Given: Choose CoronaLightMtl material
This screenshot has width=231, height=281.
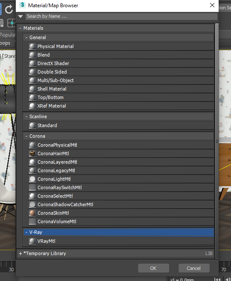Looking at the screenshot, I should coord(121,179).
